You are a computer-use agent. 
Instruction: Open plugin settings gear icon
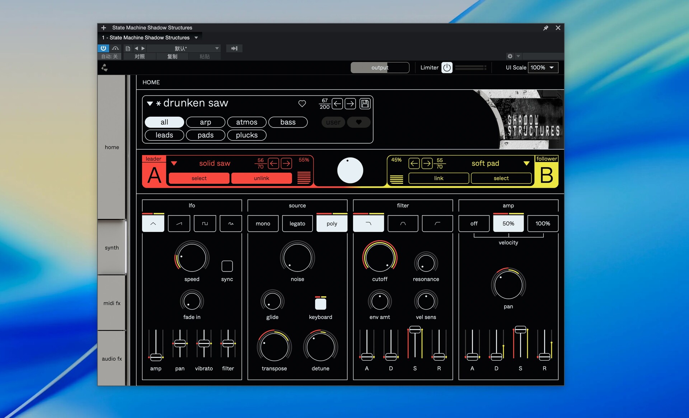click(x=510, y=56)
